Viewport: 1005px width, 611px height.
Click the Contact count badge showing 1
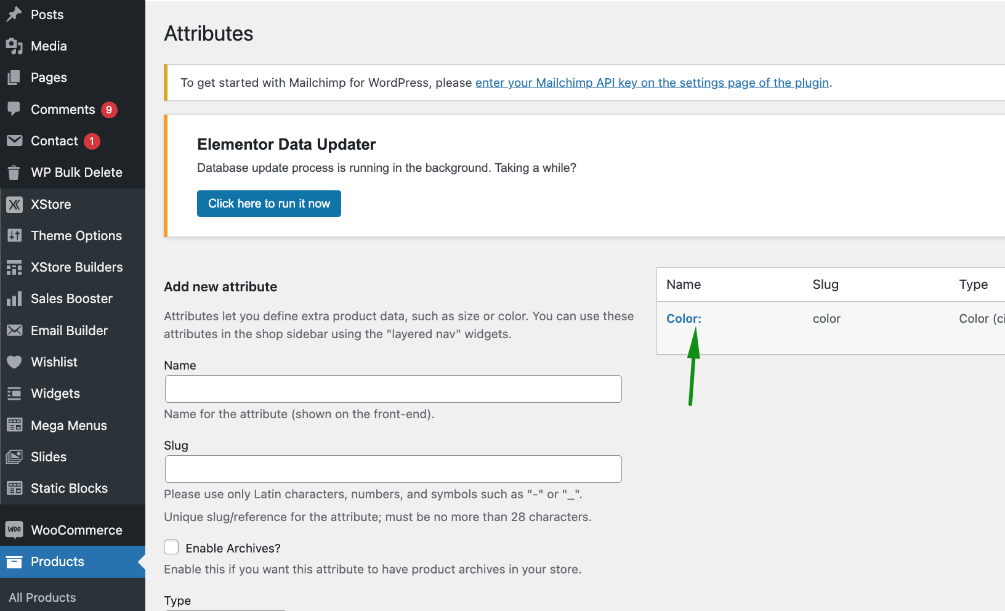(92, 141)
